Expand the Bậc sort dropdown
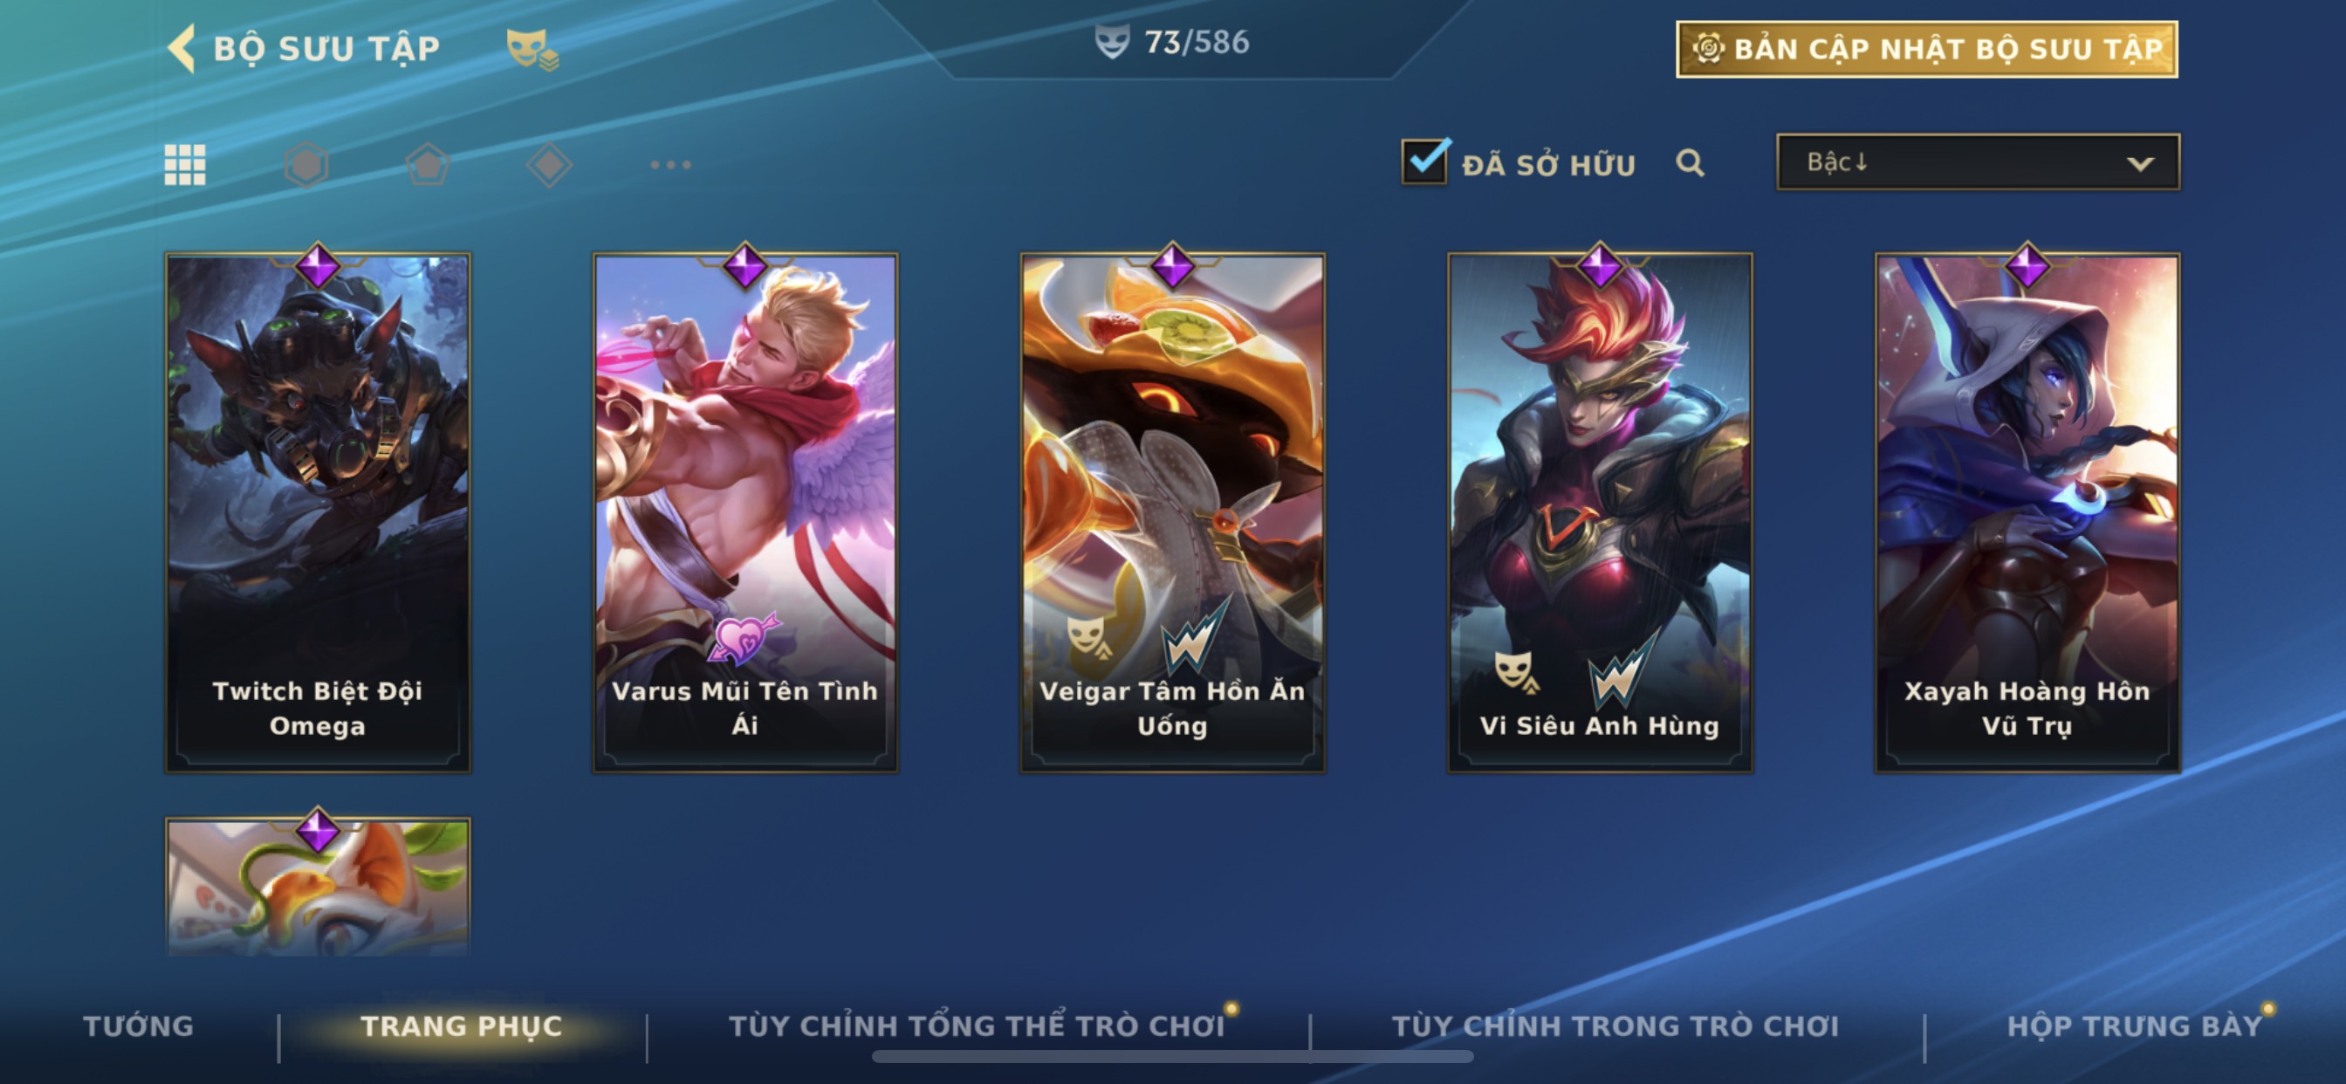Screen dimensions: 2346x1084 point(1978,162)
